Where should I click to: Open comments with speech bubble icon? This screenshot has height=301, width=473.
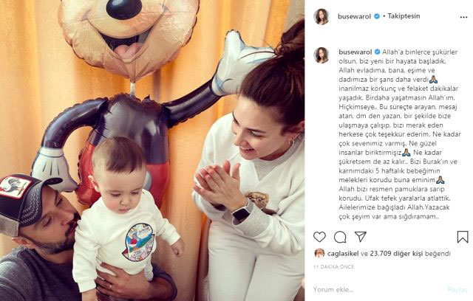pyautogui.click(x=340, y=238)
